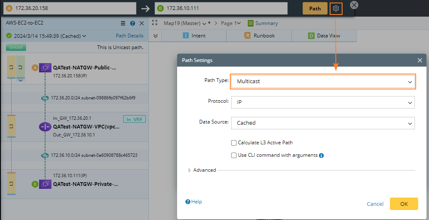Click the hamburger menu icon in path panel

point(123,23)
